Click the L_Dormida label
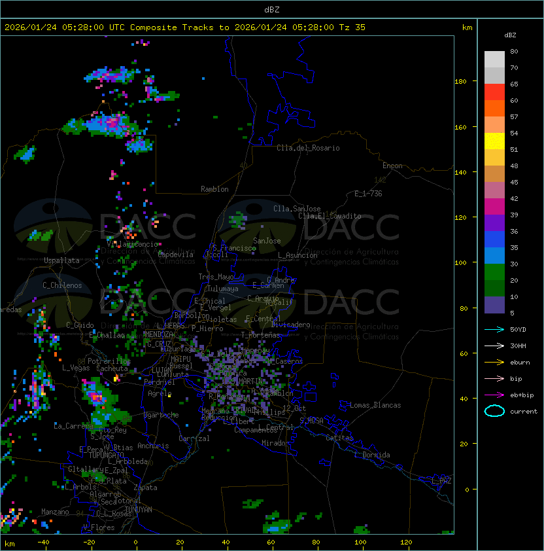The image size is (544, 551). [x=372, y=455]
